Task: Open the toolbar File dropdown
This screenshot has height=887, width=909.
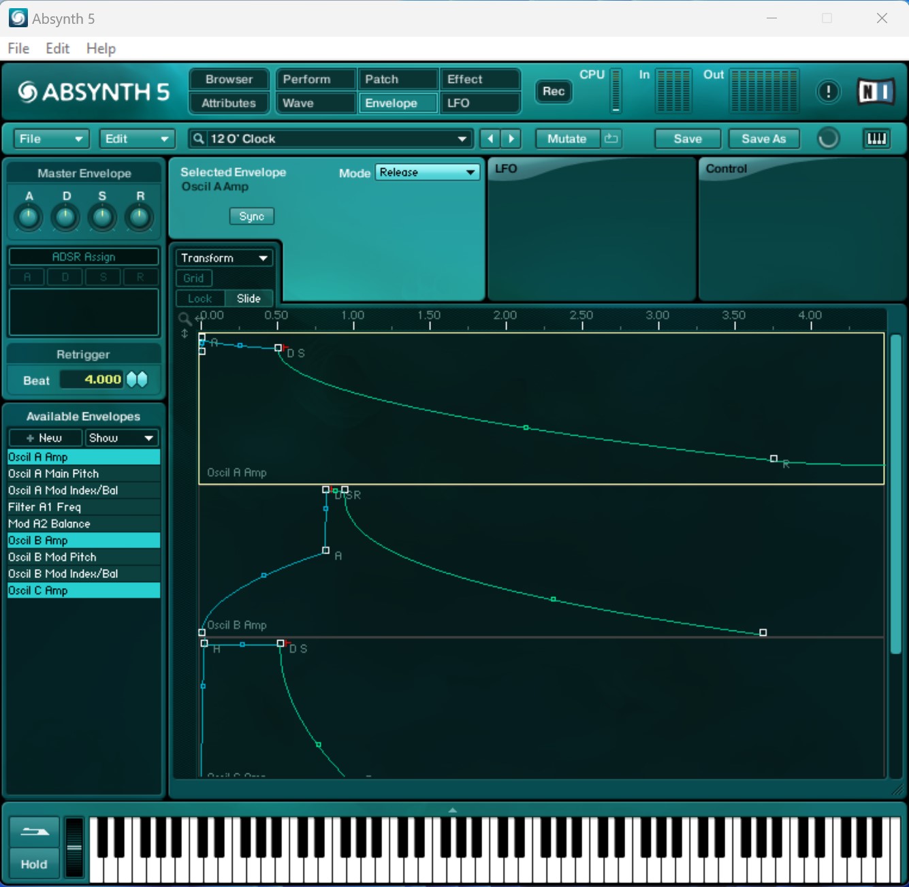Action: pos(51,139)
